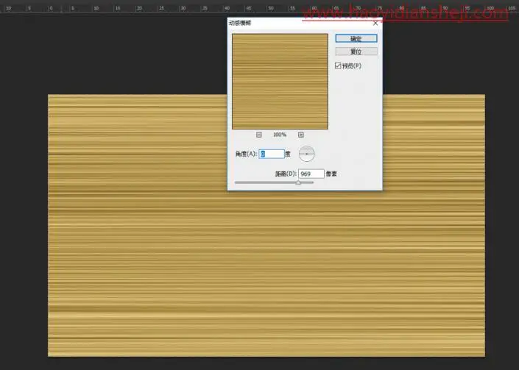Screen dimensions: 519x370
Task: Zoom out preview with minus icon
Action: (x=259, y=135)
